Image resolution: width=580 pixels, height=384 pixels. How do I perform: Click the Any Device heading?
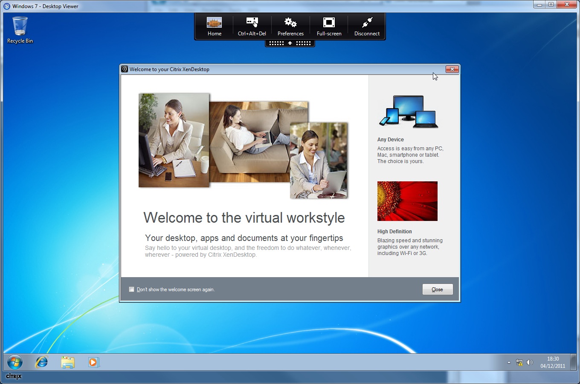[390, 140]
